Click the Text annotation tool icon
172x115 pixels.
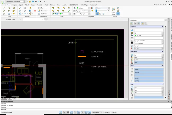pos(39,8)
